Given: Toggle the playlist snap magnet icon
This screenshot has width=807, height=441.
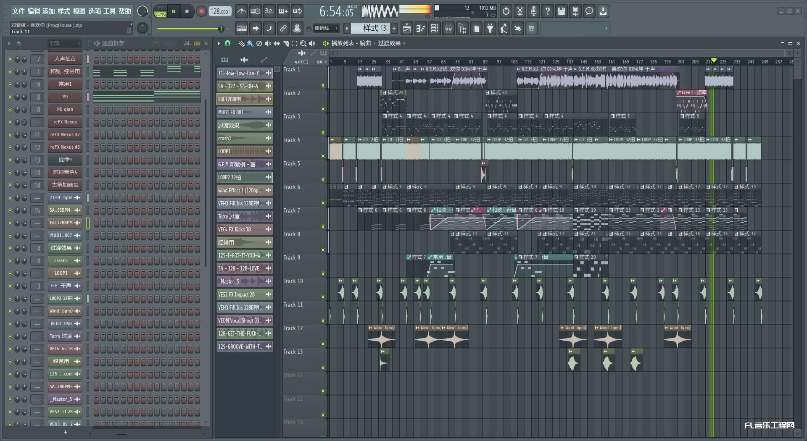Looking at the screenshot, I should (227, 43).
